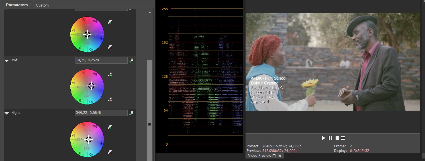The height and width of the screenshot is (161, 425).
Task: Click the Play button under the video preview
Action: (324, 138)
